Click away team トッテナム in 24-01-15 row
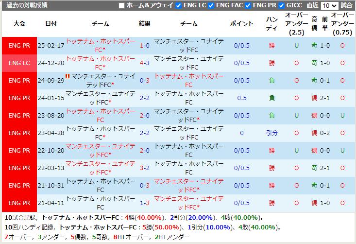The height and width of the screenshot is (244, 356). tap(188, 98)
